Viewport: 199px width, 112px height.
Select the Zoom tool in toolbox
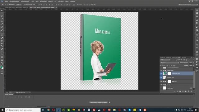click(2, 63)
